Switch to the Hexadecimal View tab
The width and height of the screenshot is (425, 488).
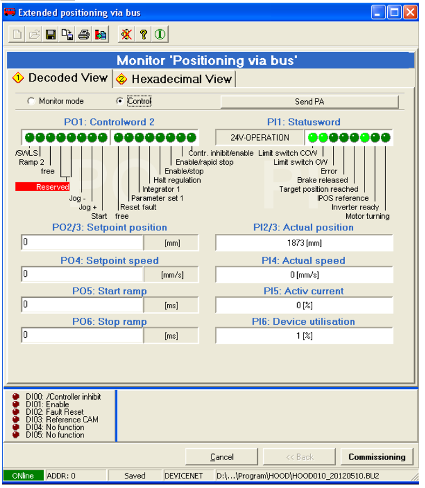pyautogui.click(x=175, y=79)
